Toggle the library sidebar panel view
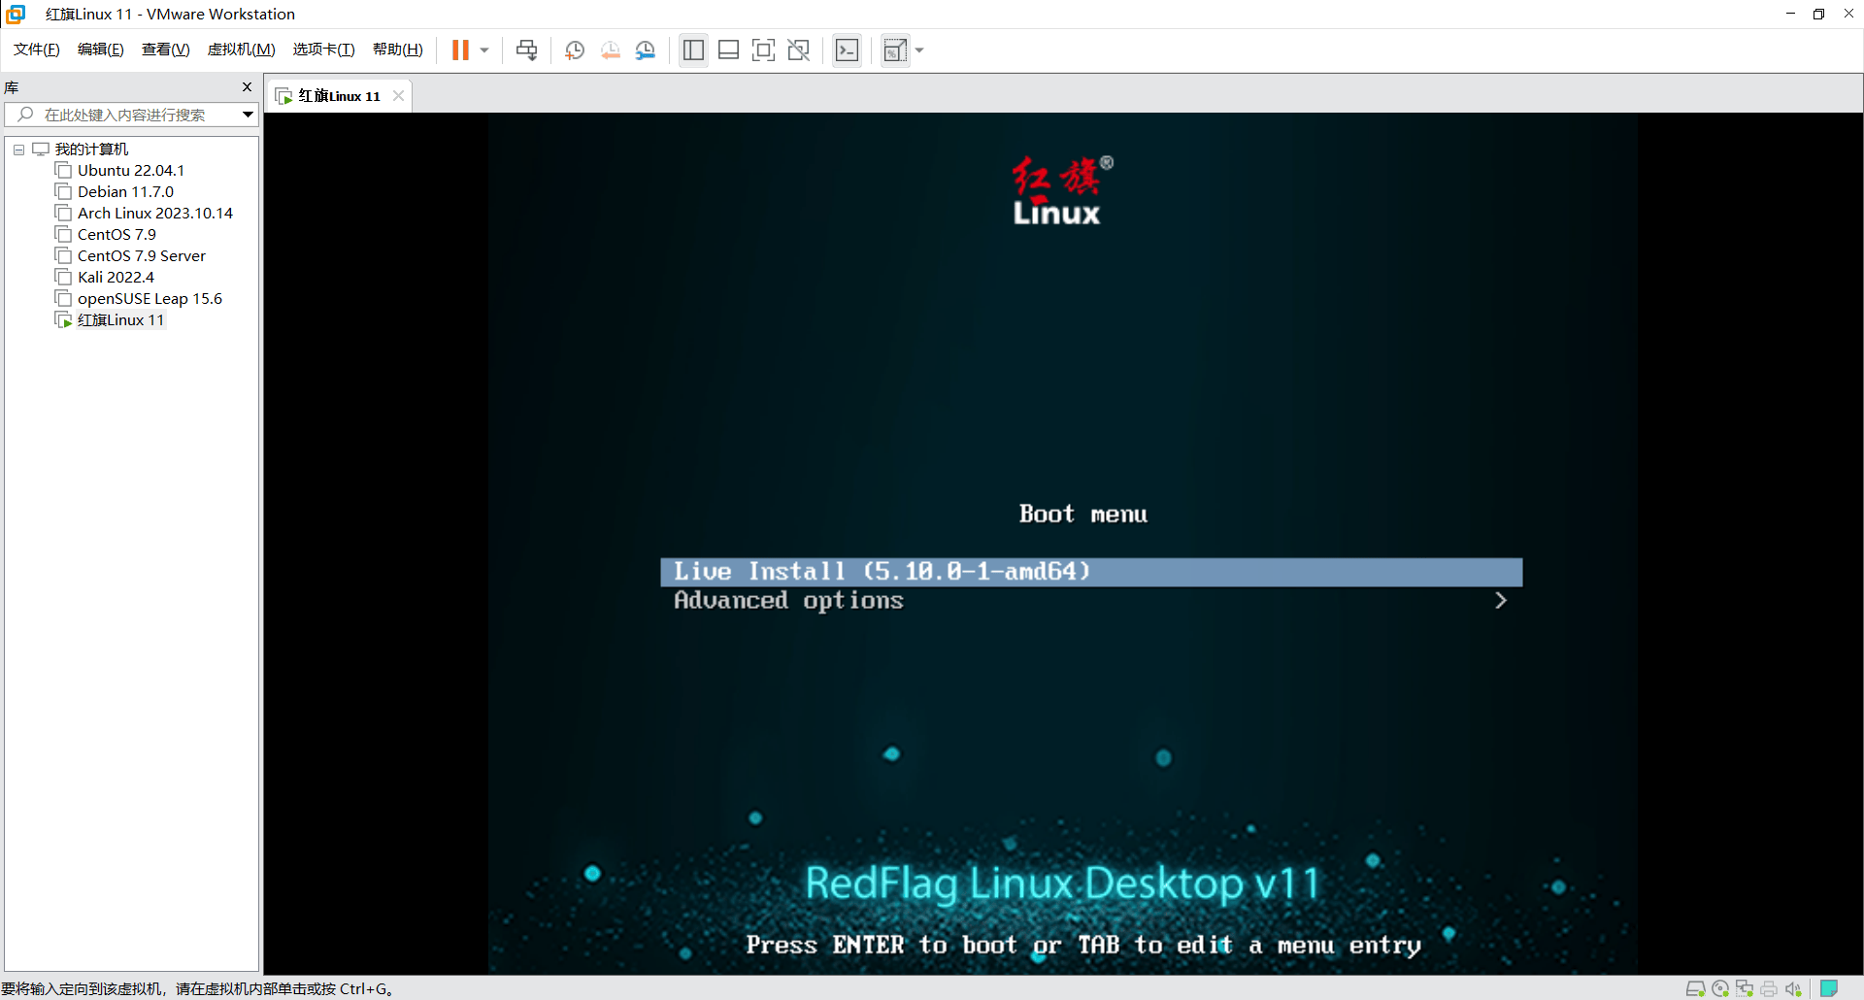Image resolution: width=1864 pixels, height=1000 pixels. tap(693, 50)
